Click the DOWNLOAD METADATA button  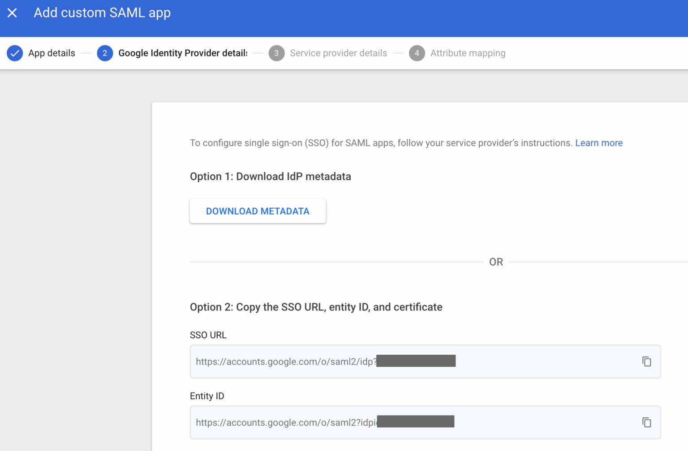tap(258, 211)
